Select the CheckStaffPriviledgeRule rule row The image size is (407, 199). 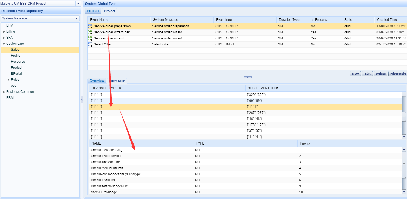(246, 186)
